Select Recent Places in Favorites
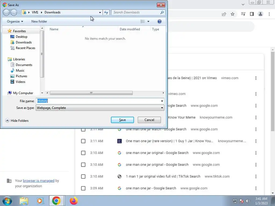This screenshot has width=275, height=206. click(26, 48)
